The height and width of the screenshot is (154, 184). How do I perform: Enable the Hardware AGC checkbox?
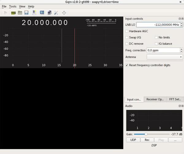click(127, 31)
